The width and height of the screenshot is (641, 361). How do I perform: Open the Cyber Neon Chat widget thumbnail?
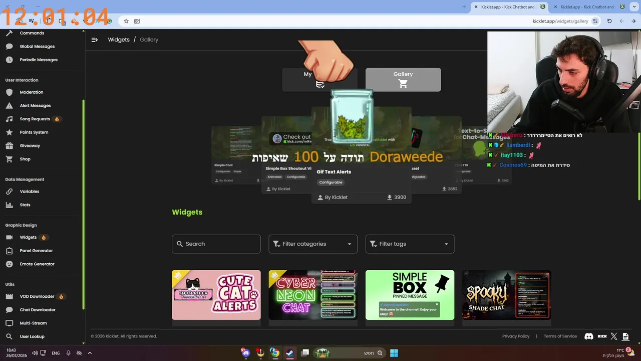(313, 295)
